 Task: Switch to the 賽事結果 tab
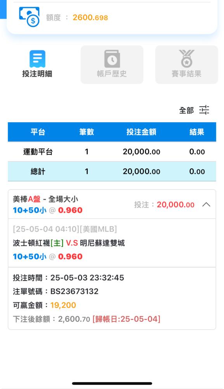[x=187, y=65]
